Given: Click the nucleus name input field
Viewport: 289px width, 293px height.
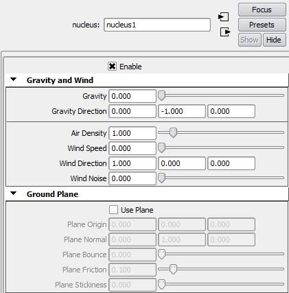Looking at the screenshot, I should [x=157, y=25].
